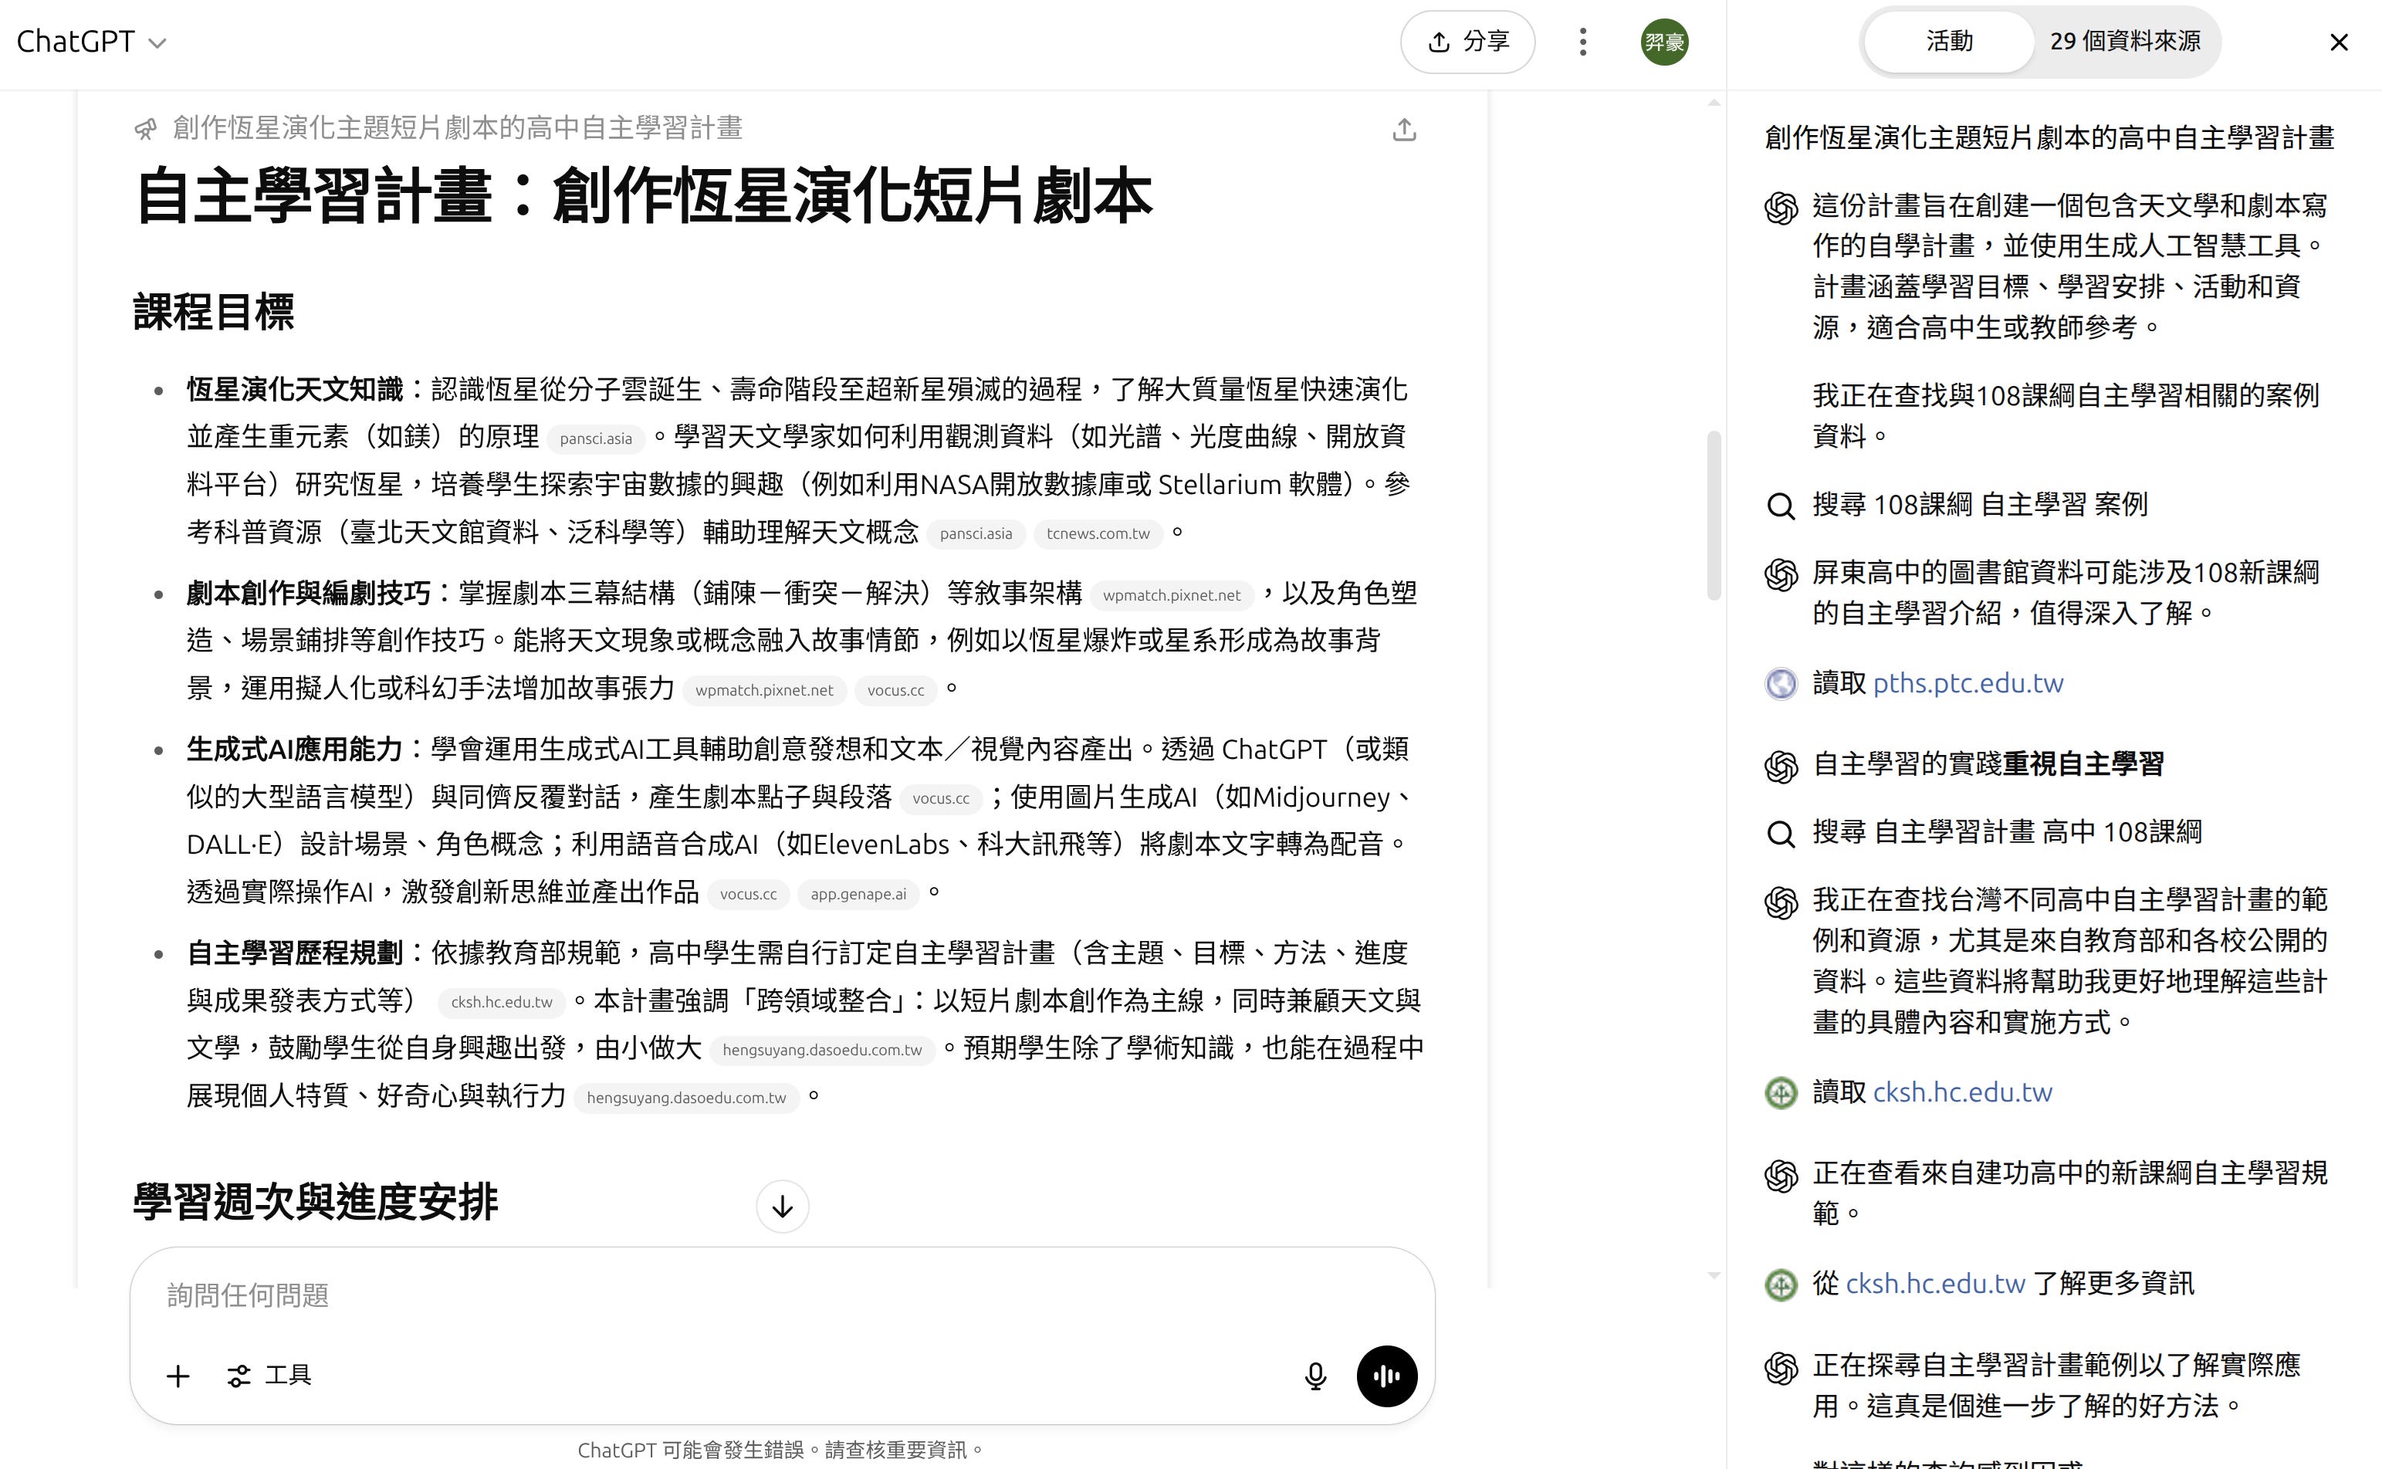Viewport: 2382px width, 1469px height.
Task: Click the microphone dictation icon
Action: pyautogui.click(x=1315, y=1376)
